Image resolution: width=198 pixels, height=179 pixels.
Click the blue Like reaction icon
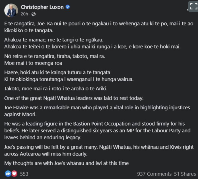pos(8,173)
